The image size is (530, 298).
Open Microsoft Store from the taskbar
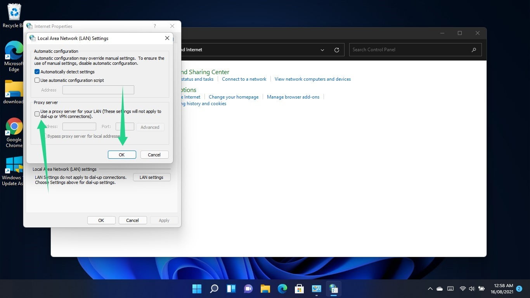299,289
